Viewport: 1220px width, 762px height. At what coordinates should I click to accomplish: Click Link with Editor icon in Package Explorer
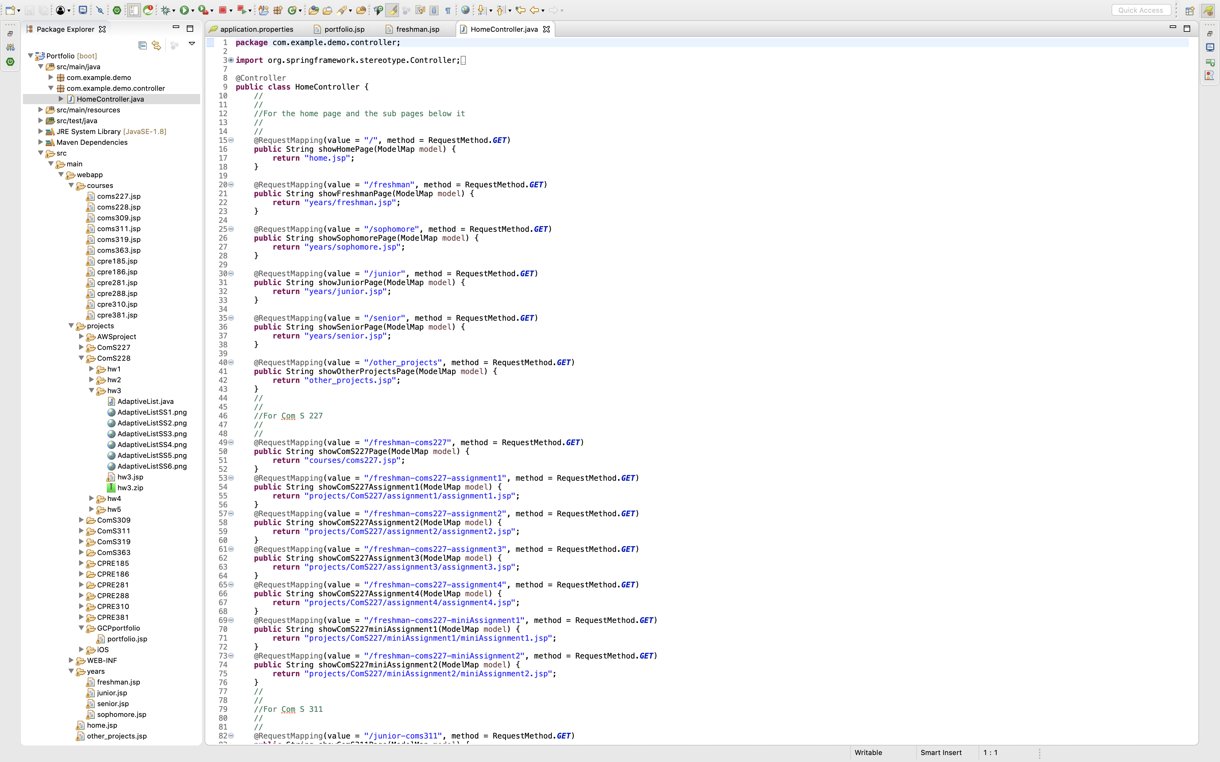click(x=156, y=45)
